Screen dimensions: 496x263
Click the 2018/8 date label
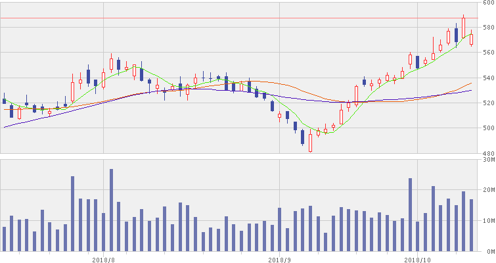[104, 258]
